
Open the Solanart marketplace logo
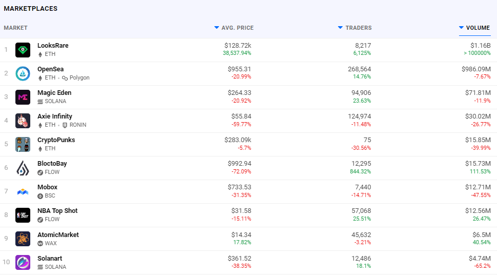tap(23, 263)
